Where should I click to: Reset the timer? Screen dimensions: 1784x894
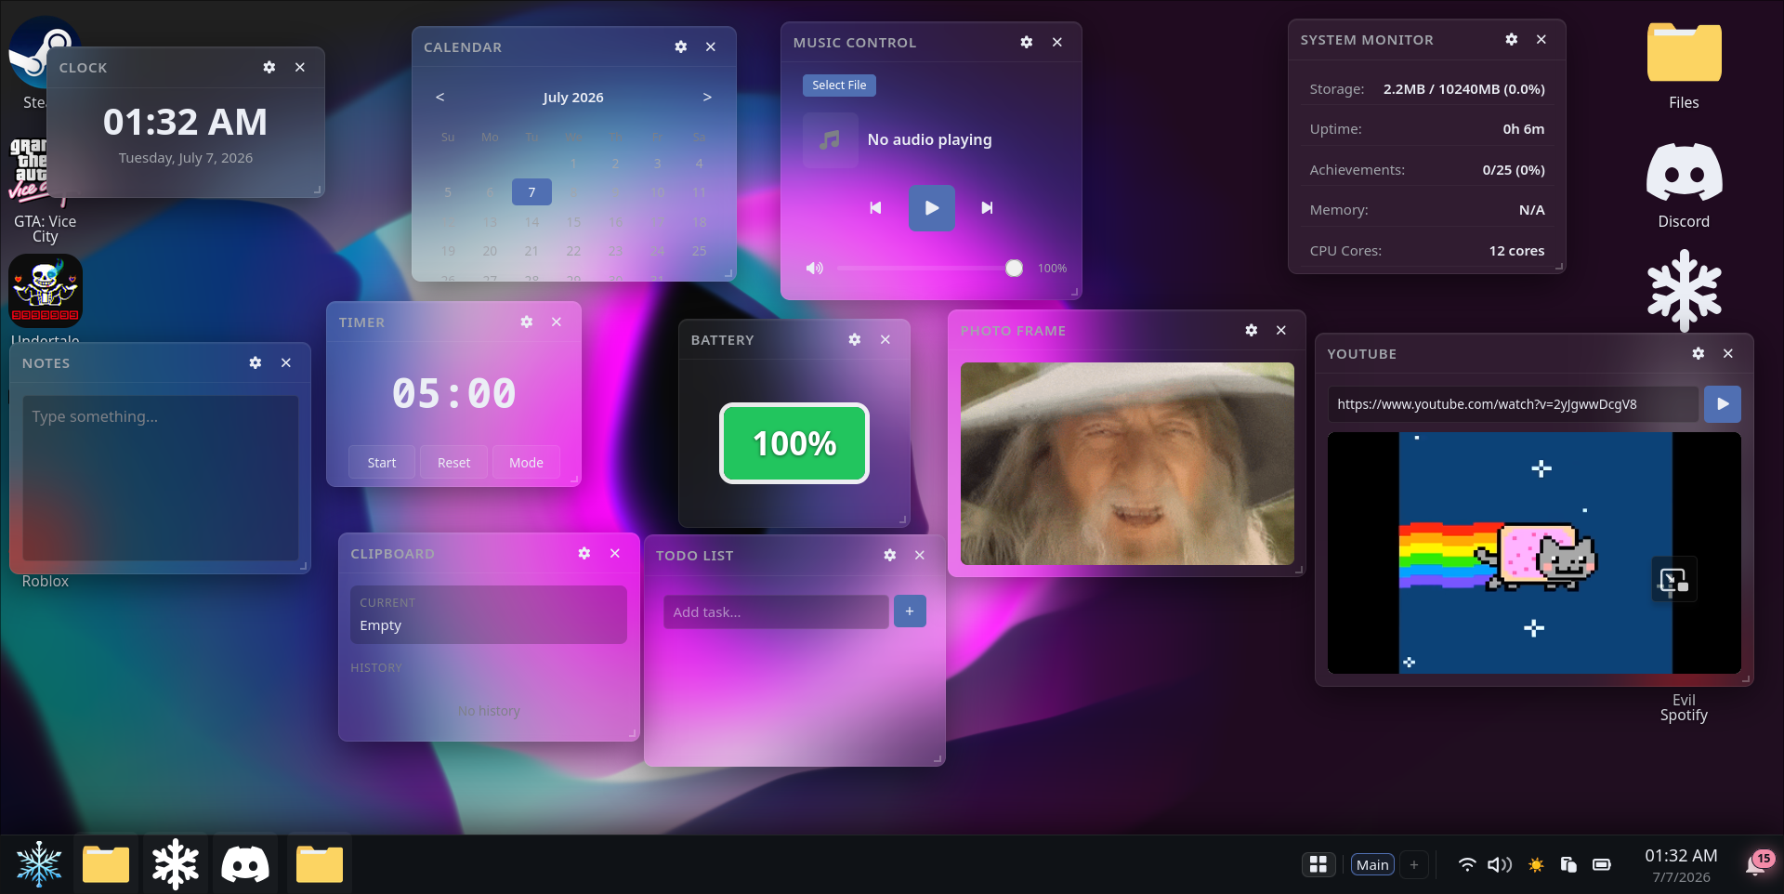click(x=453, y=463)
